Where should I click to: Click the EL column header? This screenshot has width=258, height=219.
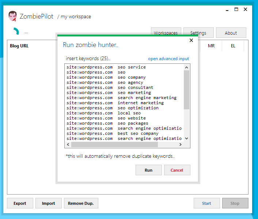tap(233, 46)
